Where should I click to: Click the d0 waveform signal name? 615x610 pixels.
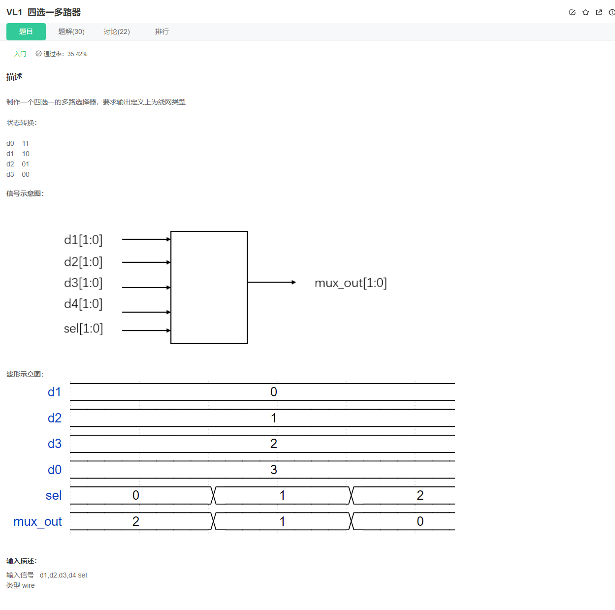pyautogui.click(x=55, y=470)
